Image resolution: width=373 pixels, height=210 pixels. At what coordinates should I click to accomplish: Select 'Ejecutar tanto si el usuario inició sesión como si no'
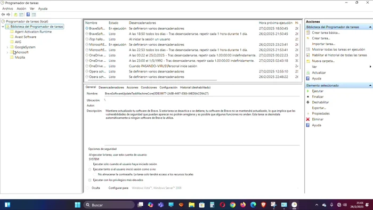[90, 169]
